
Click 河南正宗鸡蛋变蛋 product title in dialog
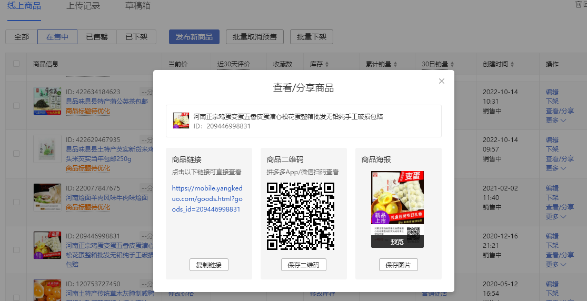pyautogui.click(x=288, y=116)
